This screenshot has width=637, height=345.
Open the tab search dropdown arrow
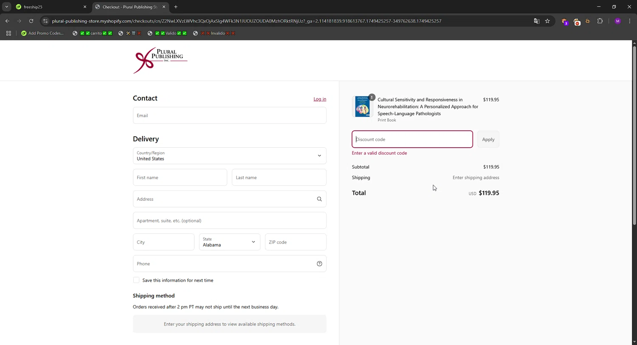(6, 7)
